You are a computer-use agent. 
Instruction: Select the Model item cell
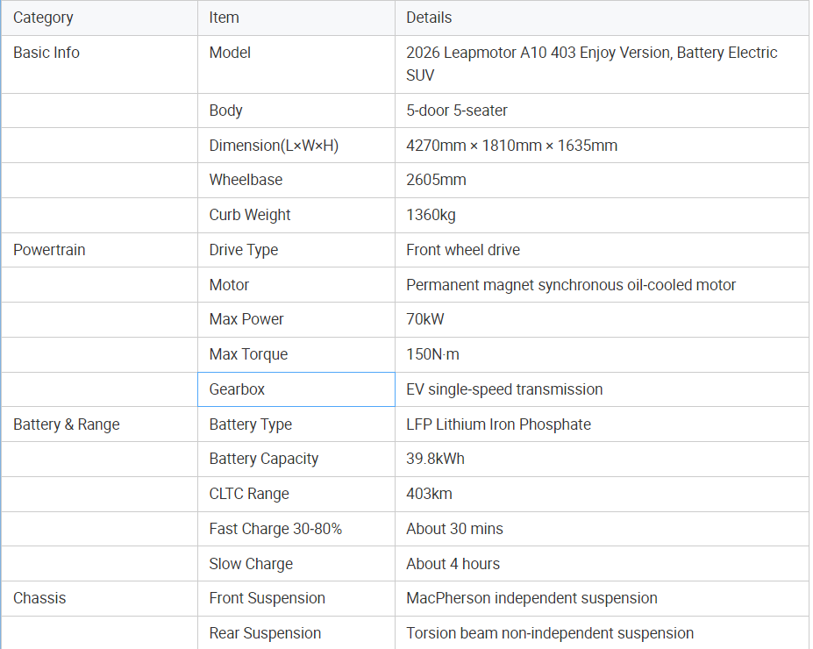[296, 64]
